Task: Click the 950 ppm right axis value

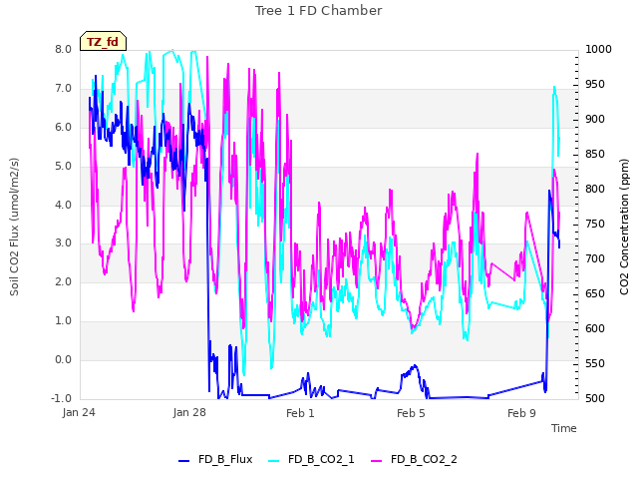Action: (595, 84)
